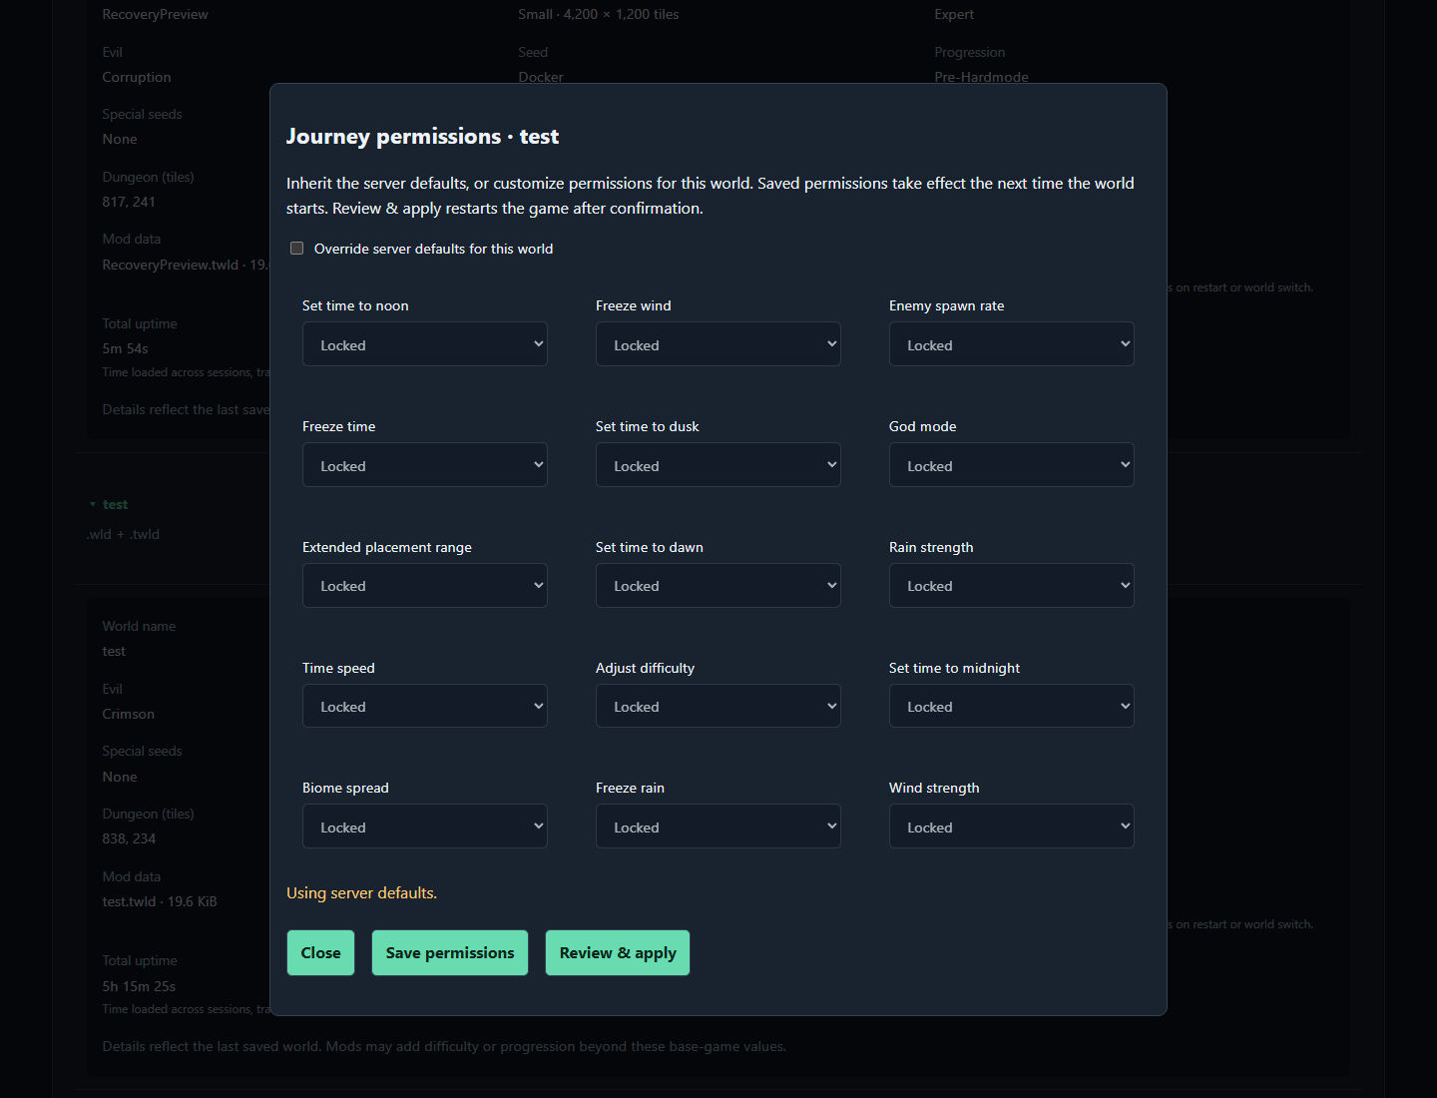Screen dimensions: 1437x1098
Task: Click the 'Using server defaults.' status text
Action: (361, 893)
